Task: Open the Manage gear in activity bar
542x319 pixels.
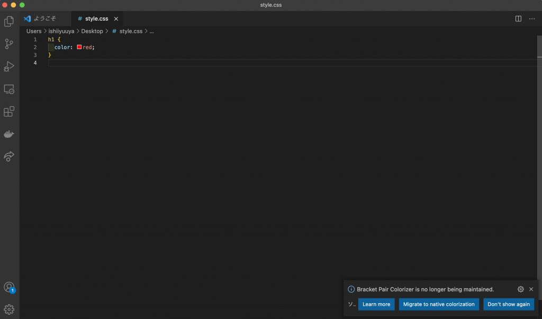Action: tap(9, 309)
